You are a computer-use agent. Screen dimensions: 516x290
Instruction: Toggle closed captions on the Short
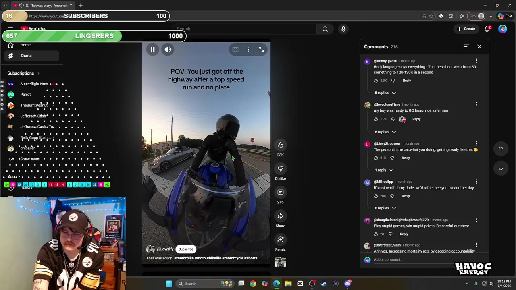tap(235, 50)
